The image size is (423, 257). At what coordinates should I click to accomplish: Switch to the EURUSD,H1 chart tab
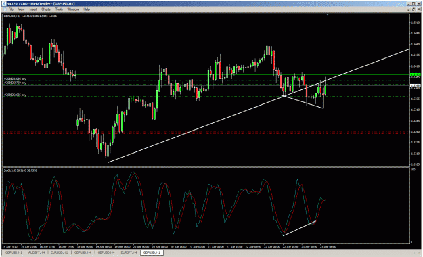(60, 252)
